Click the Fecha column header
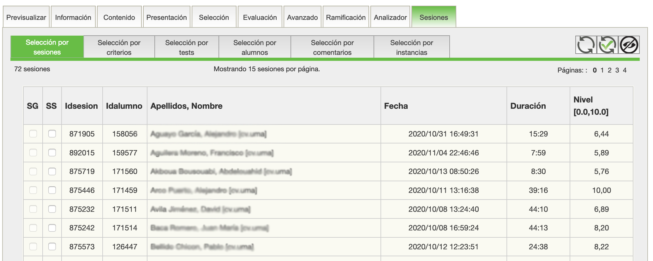Viewport: 653px width, 261px height. [x=396, y=106]
